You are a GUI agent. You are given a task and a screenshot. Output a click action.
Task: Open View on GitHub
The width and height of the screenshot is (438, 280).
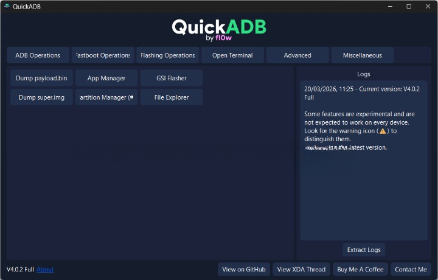click(244, 269)
